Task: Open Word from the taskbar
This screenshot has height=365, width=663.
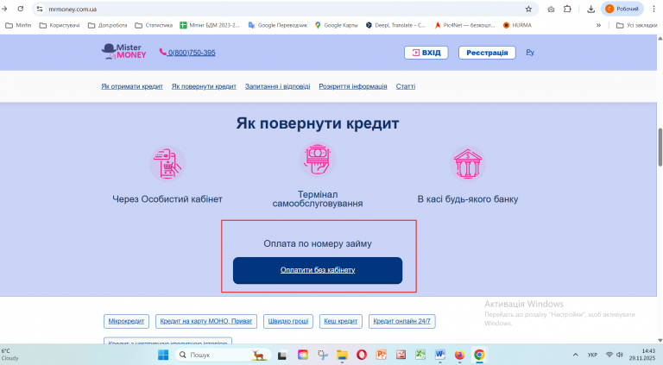Action: [439, 355]
